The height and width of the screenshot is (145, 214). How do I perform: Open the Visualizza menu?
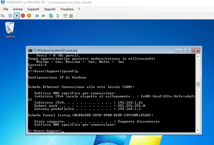[x=67, y=9]
